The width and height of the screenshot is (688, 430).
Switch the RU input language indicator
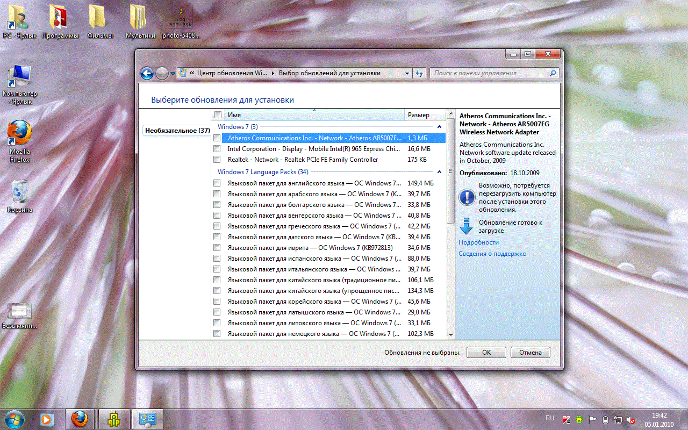(550, 418)
